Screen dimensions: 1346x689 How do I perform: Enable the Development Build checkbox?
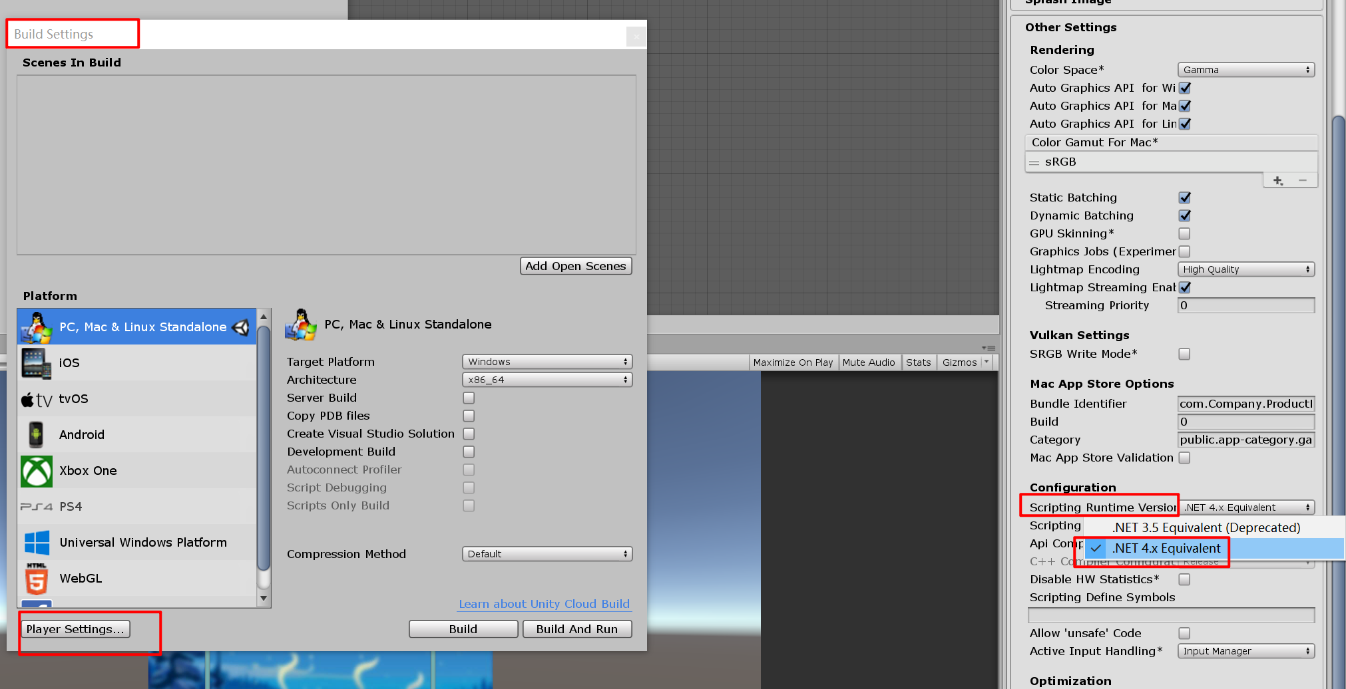pyautogui.click(x=469, y=452)
